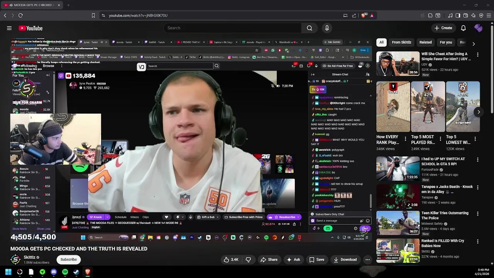This screenshot has width=494, height=278.
Task: Open the Skittlz channel name link
Action: [x=29, y=257]
